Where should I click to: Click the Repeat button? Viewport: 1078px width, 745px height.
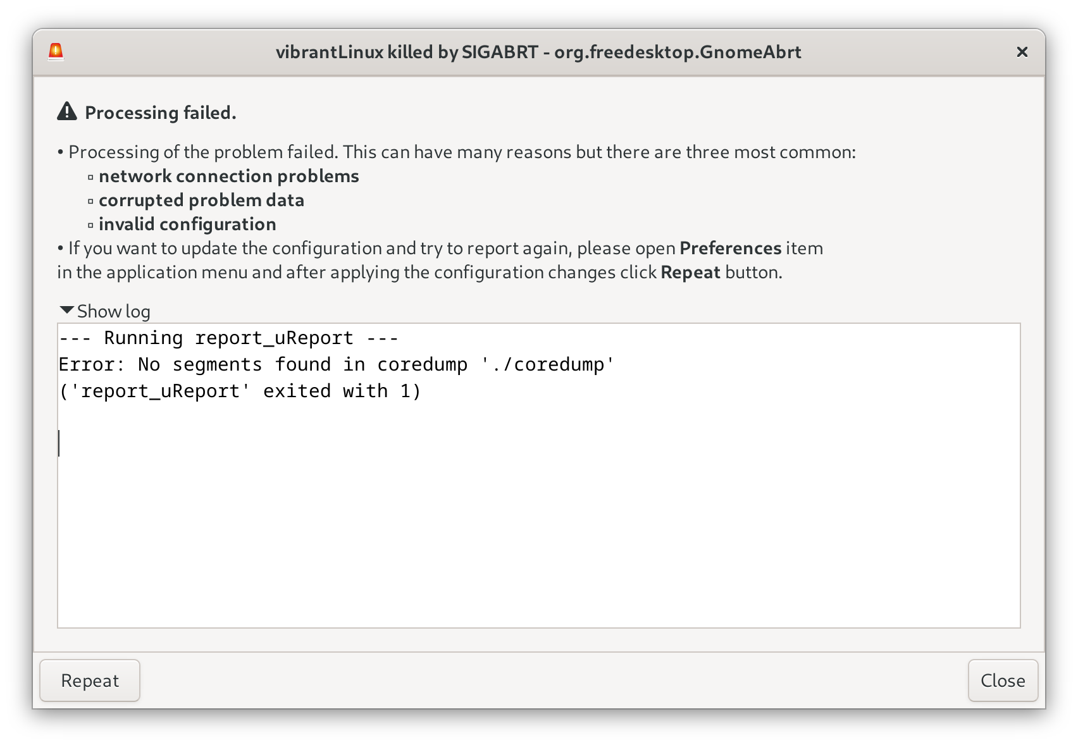coord(89,680)
